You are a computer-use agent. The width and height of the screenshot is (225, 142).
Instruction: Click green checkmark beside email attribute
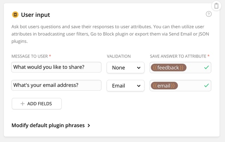coord(206,86)
